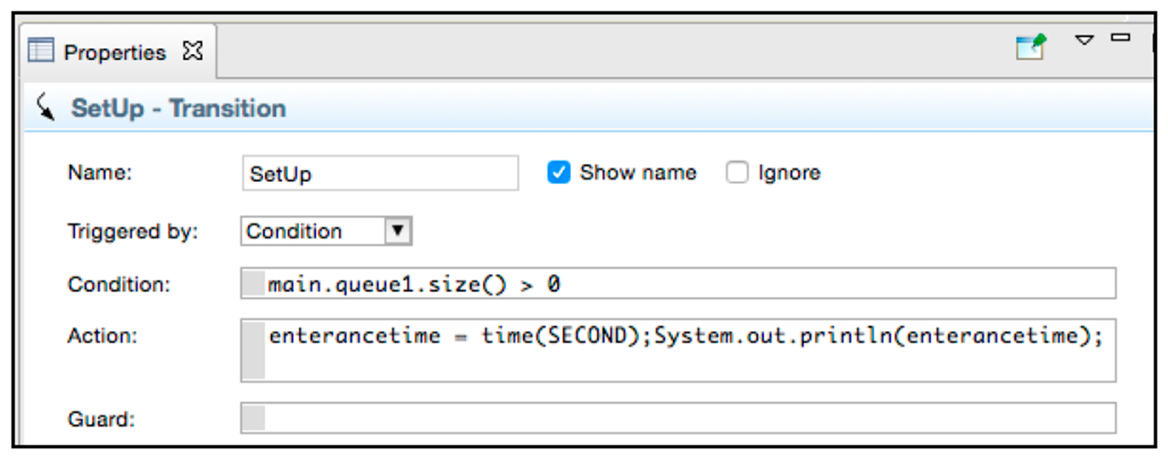Click in the Name field containing SetUp
This screenshot has height=459, width=1168.
pos(380,173)
